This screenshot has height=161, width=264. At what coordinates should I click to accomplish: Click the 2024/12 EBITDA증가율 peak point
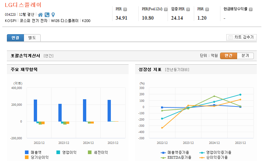coord(214,96)
